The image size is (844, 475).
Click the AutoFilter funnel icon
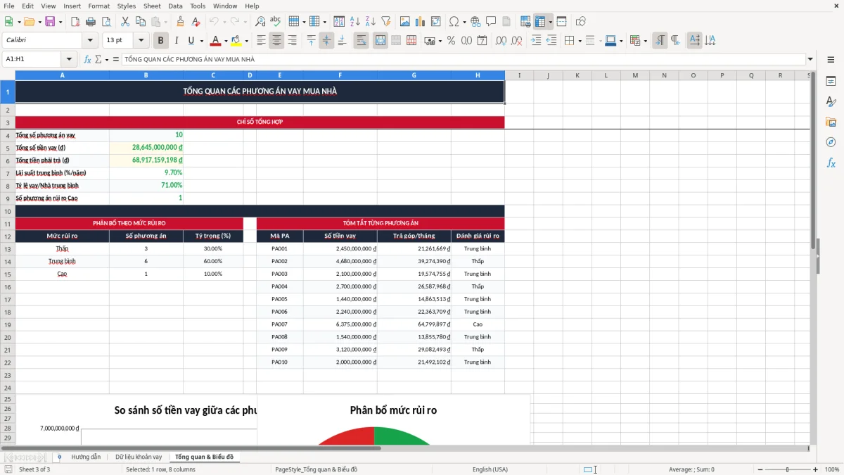click(x=386, y=22)
